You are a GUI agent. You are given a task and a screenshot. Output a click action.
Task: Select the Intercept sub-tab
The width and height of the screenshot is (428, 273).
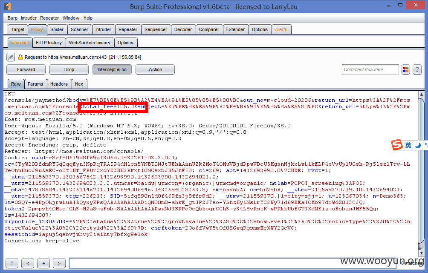coord(20,43)
